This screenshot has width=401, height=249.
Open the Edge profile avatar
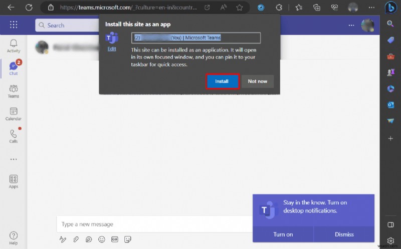coord(353,7)
